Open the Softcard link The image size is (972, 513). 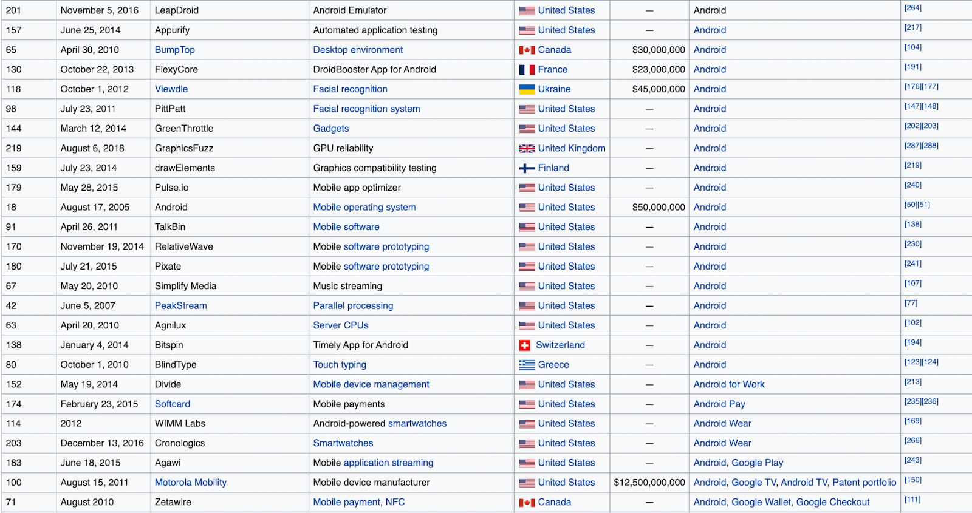[173, 404]
